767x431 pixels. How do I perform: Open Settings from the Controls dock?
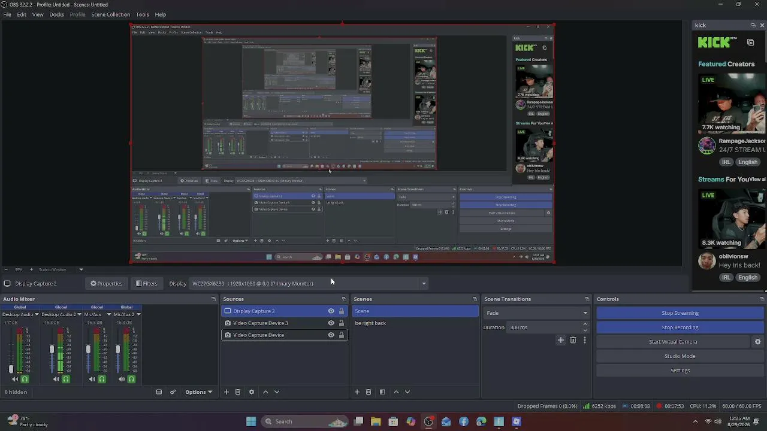[x=680, y=371]
